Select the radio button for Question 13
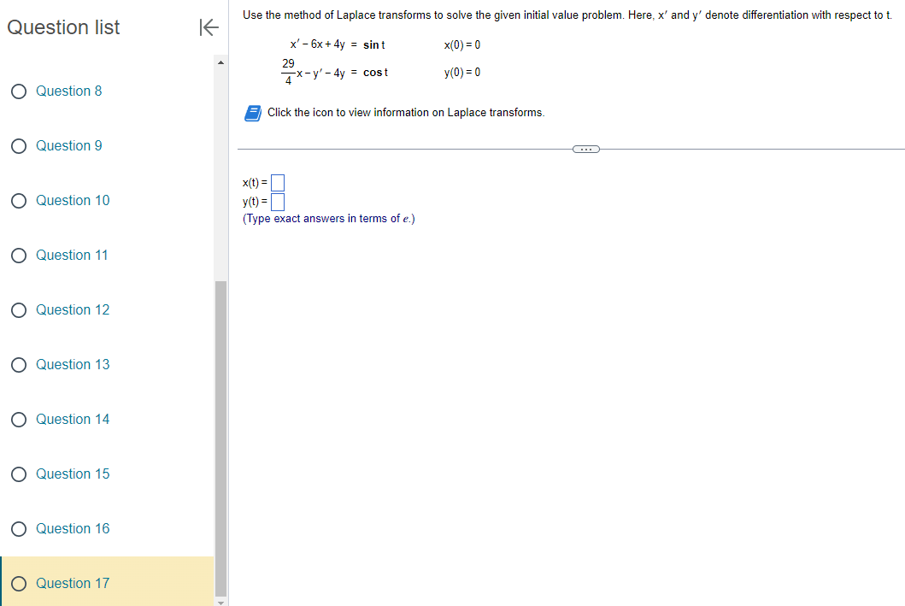The width and height of the screenshot is (905, 606). coord(18,364)
